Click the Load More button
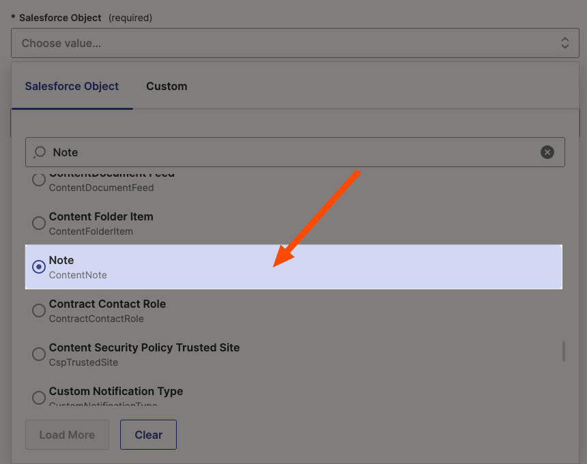587x464 pixels. [x=67, y=435]
